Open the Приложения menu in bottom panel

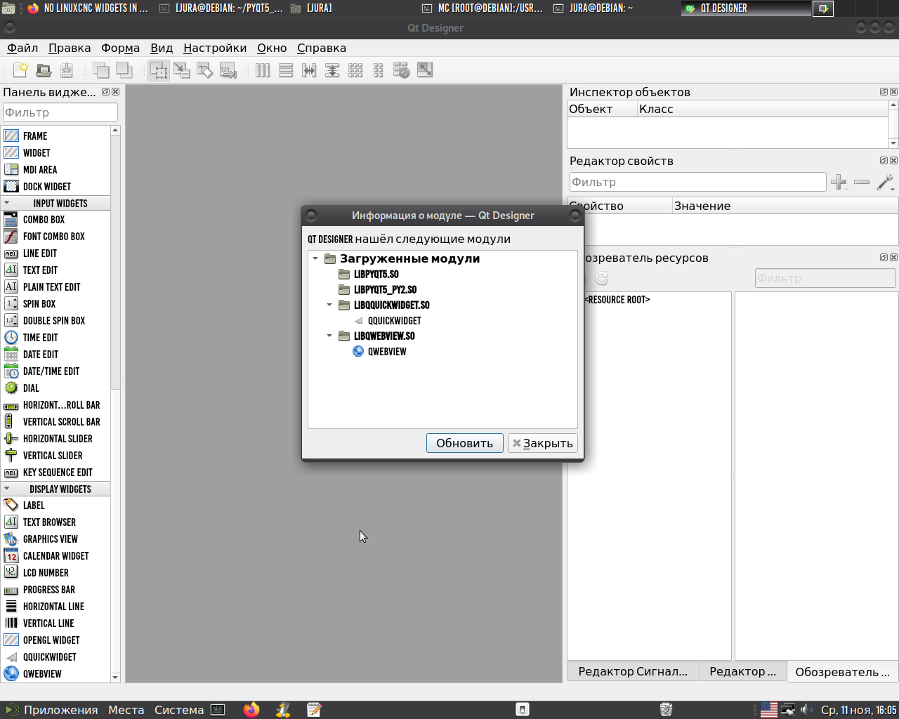click(60, 710)
